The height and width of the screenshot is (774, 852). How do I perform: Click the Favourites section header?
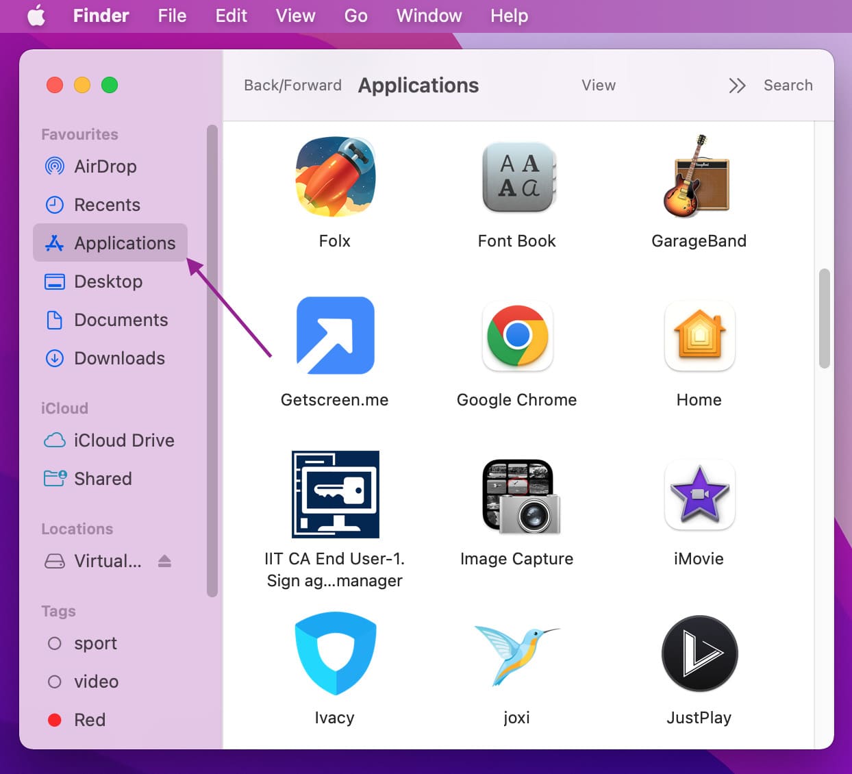click(79, 134)
